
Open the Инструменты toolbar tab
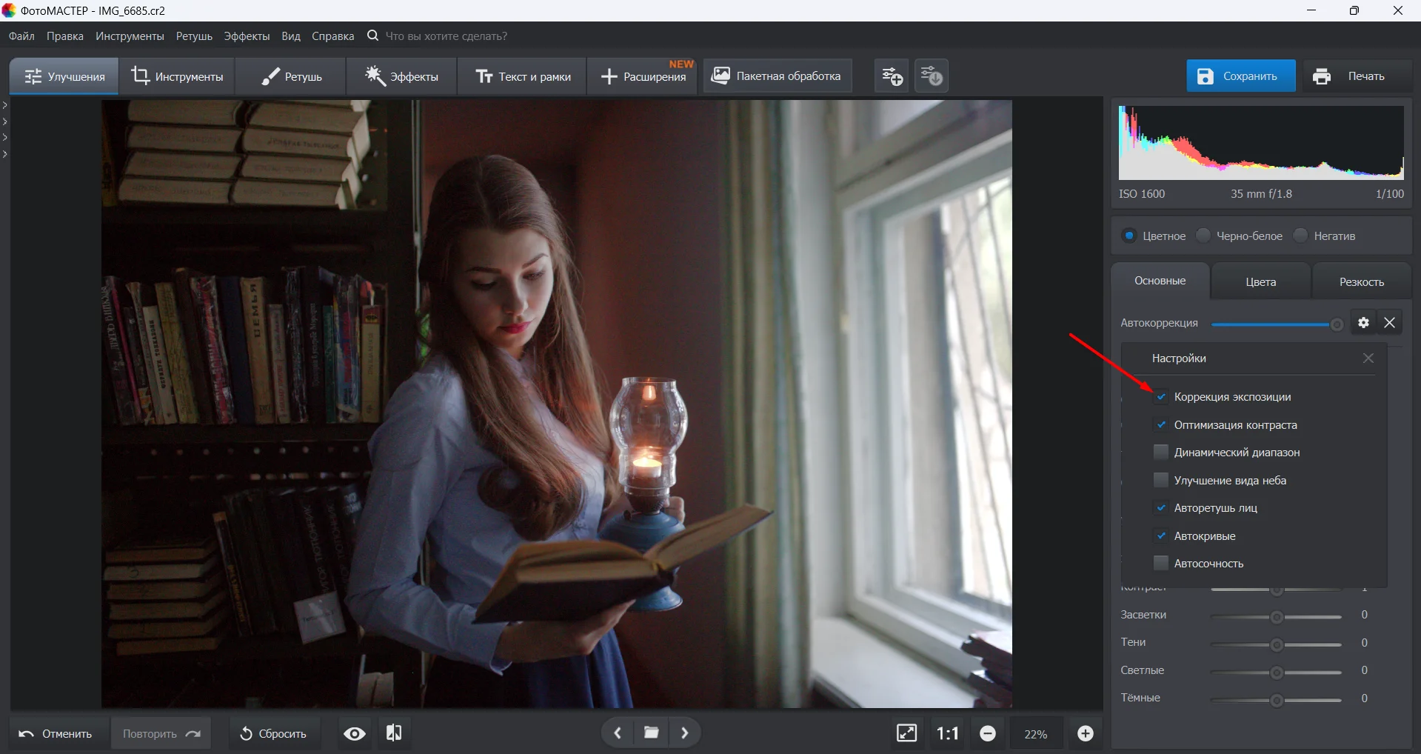click(177, 76)
